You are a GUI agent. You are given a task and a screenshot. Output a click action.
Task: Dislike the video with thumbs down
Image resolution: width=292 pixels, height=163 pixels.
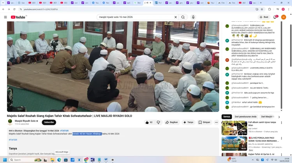pyautogui.click(x=158, y=122)
